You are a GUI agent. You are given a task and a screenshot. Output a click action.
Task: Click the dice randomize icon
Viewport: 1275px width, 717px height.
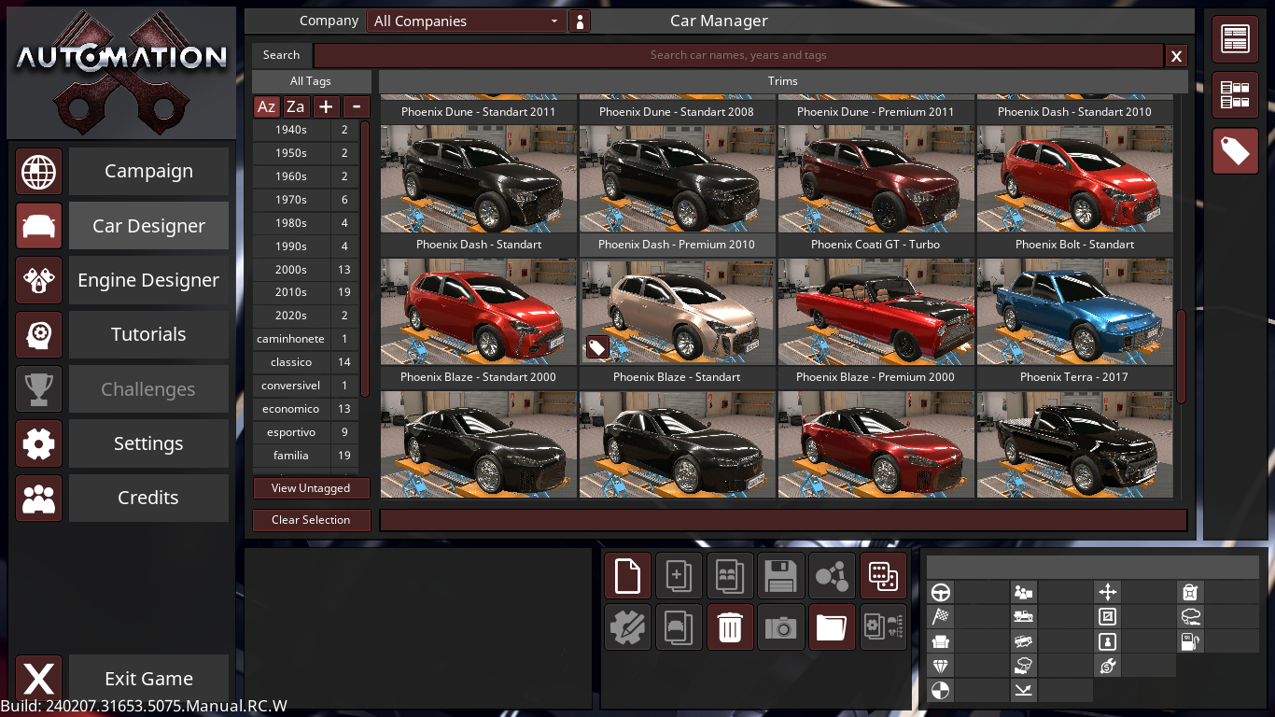pos(883,575)
